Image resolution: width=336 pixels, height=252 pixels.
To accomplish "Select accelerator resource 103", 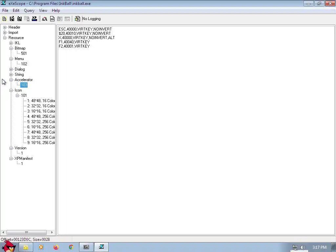I will [24, 85].
